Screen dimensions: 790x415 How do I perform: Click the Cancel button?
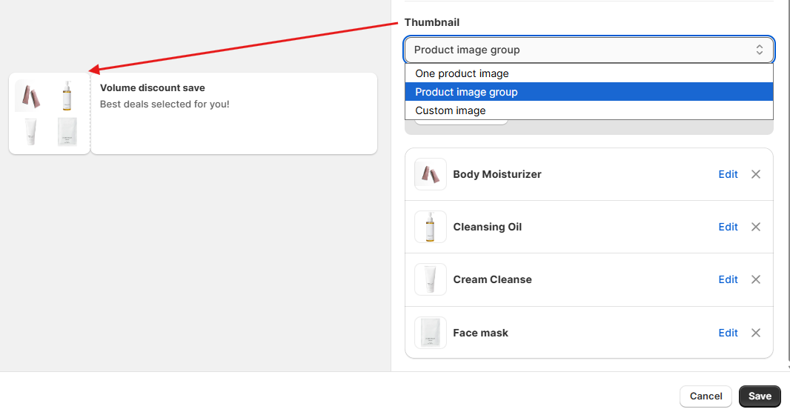(706, 396)
